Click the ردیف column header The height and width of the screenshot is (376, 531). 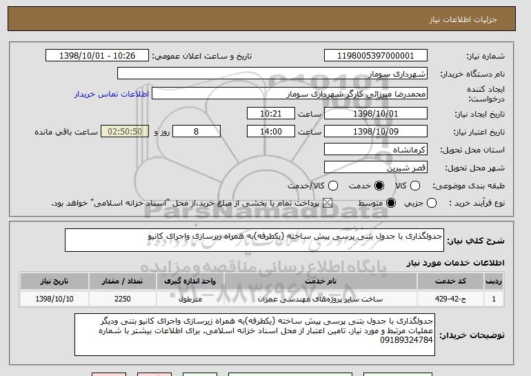(494, 281)
